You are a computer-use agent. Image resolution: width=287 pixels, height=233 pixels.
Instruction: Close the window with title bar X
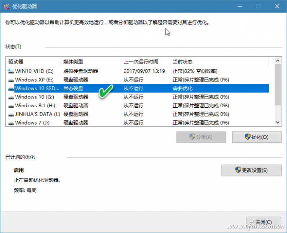pyautogui.click(x=277, y=6)
